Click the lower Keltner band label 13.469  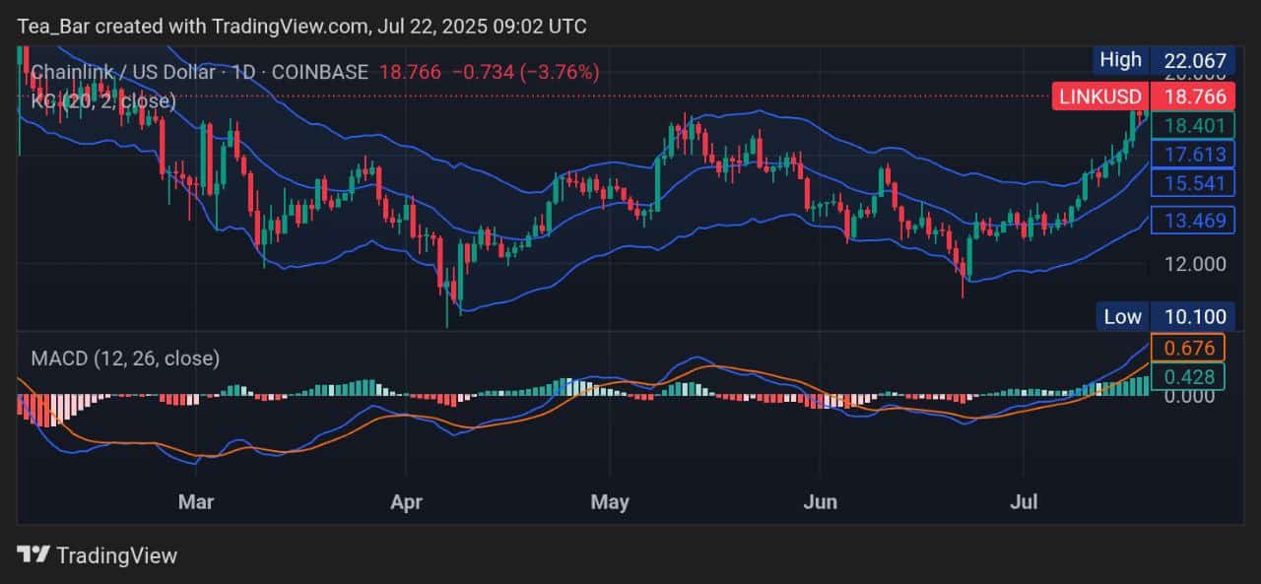[1193, 220]
